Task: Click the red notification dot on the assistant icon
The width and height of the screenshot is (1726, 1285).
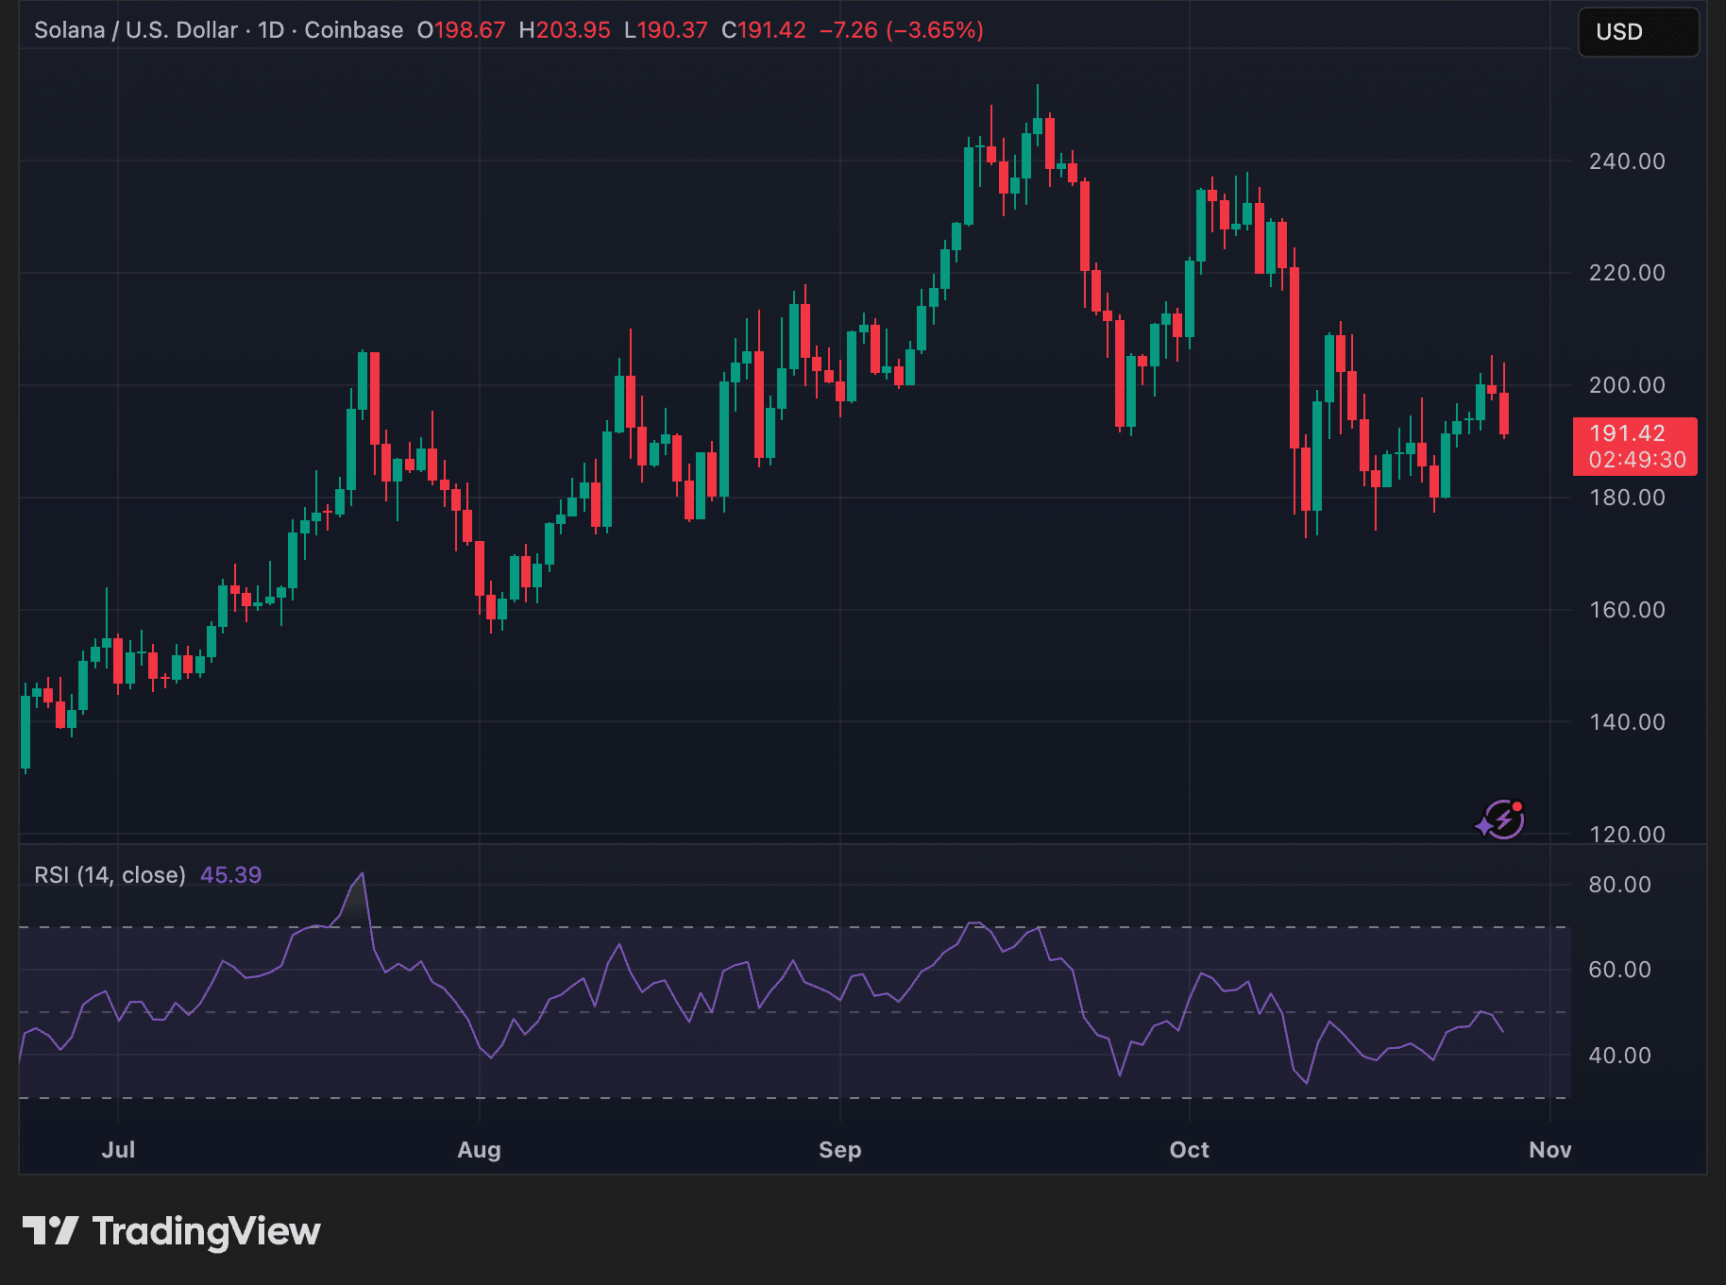Action: [x=1516, y=804]
